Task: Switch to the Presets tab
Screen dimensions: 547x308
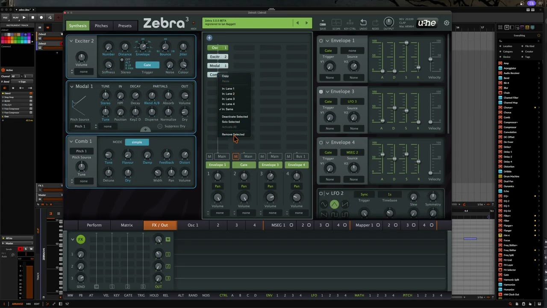Action: tap(125, 26)
